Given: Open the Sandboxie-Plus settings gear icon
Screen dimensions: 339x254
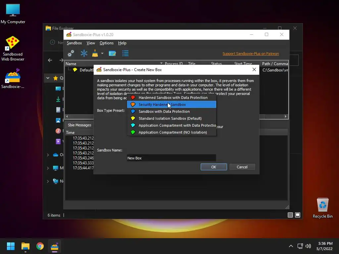Looking at the screenshot, I should point(71,53).
